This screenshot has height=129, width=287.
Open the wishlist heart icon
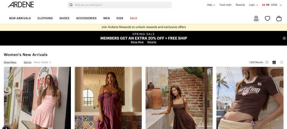click(267, 18)
